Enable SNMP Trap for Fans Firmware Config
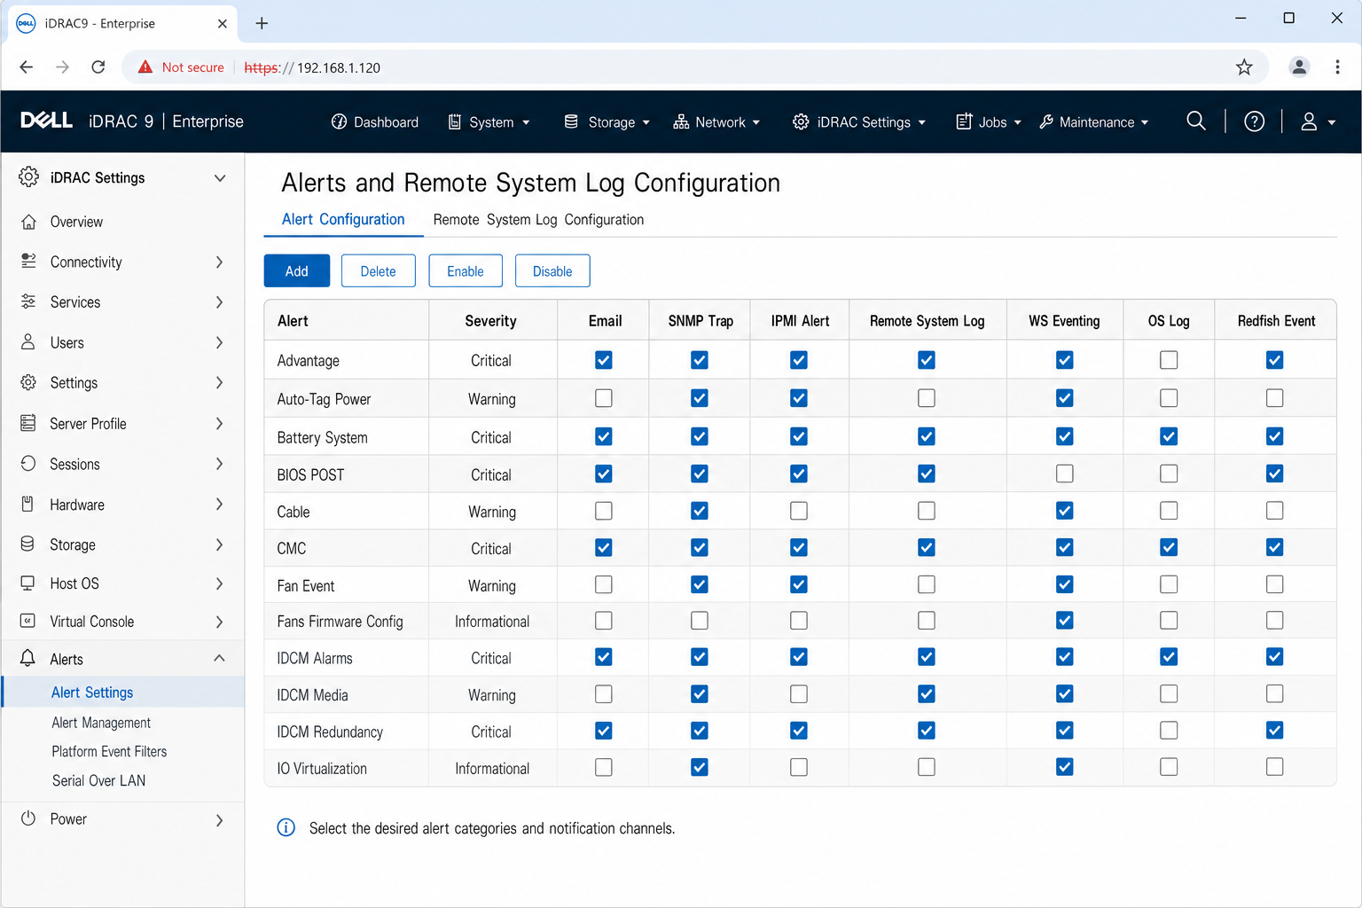1362x908 pixels. [700, 621]
